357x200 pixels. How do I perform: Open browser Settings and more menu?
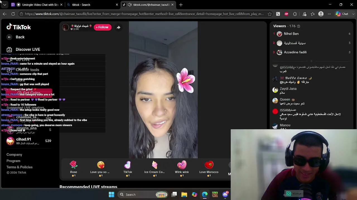329,14
